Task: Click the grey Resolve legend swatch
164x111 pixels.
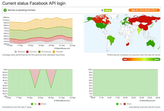Action: pyautogui.click(x=16, y=52)
